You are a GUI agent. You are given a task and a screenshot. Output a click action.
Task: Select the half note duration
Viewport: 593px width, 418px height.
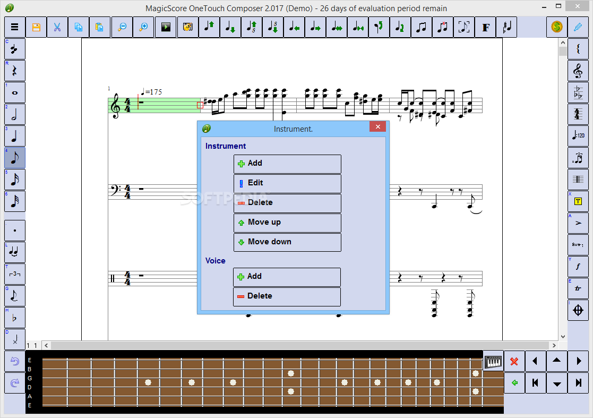coord(15,114)
